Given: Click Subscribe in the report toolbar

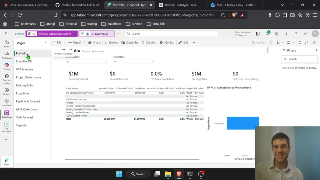Looking at the screenshot, I should pos(130,42).
